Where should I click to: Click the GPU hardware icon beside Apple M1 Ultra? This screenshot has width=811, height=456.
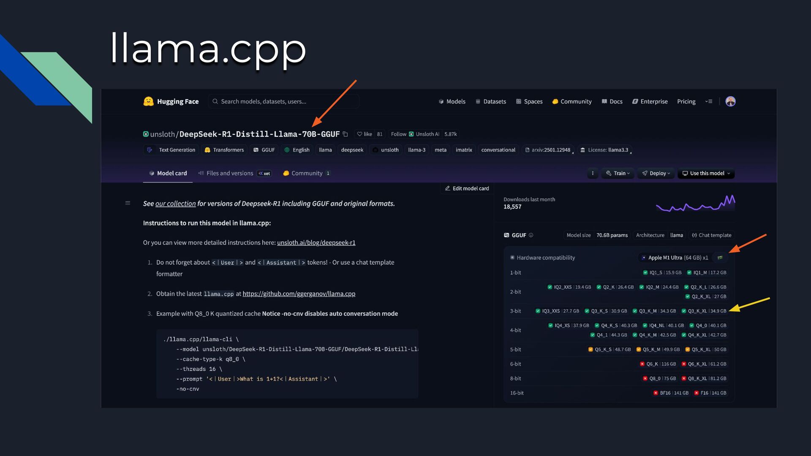pos(720,258)
